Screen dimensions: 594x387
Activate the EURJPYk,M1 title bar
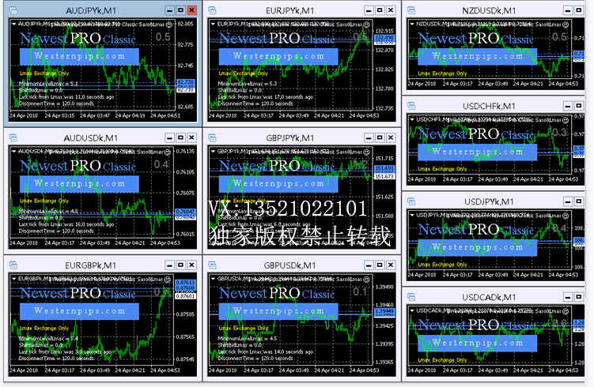(289, 10)
